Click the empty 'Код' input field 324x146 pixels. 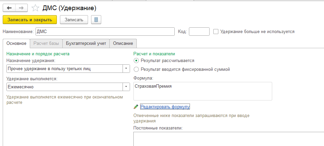pyautogui.click(x=199, y=32)
